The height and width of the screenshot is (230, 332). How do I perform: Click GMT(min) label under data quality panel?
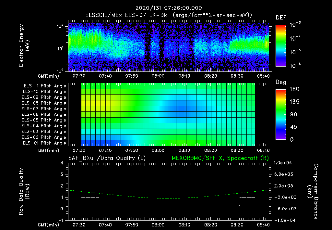pyautogui.click(x=49, y=225)
